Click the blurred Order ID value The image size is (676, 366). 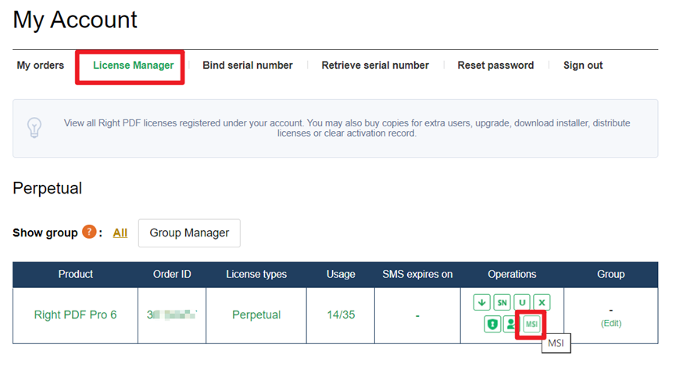pos(172,314)
